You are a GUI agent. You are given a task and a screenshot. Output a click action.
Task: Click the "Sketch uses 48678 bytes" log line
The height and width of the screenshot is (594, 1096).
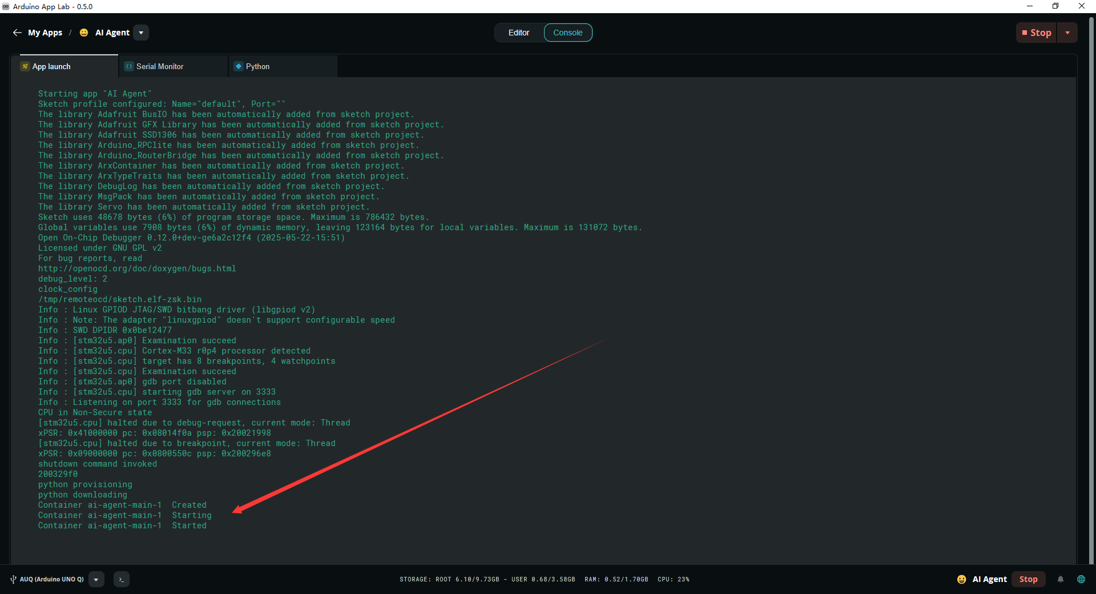(233, 217)
